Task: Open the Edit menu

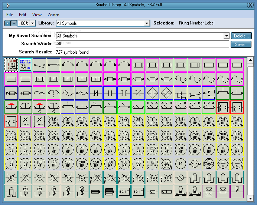Action: [22, 15]
